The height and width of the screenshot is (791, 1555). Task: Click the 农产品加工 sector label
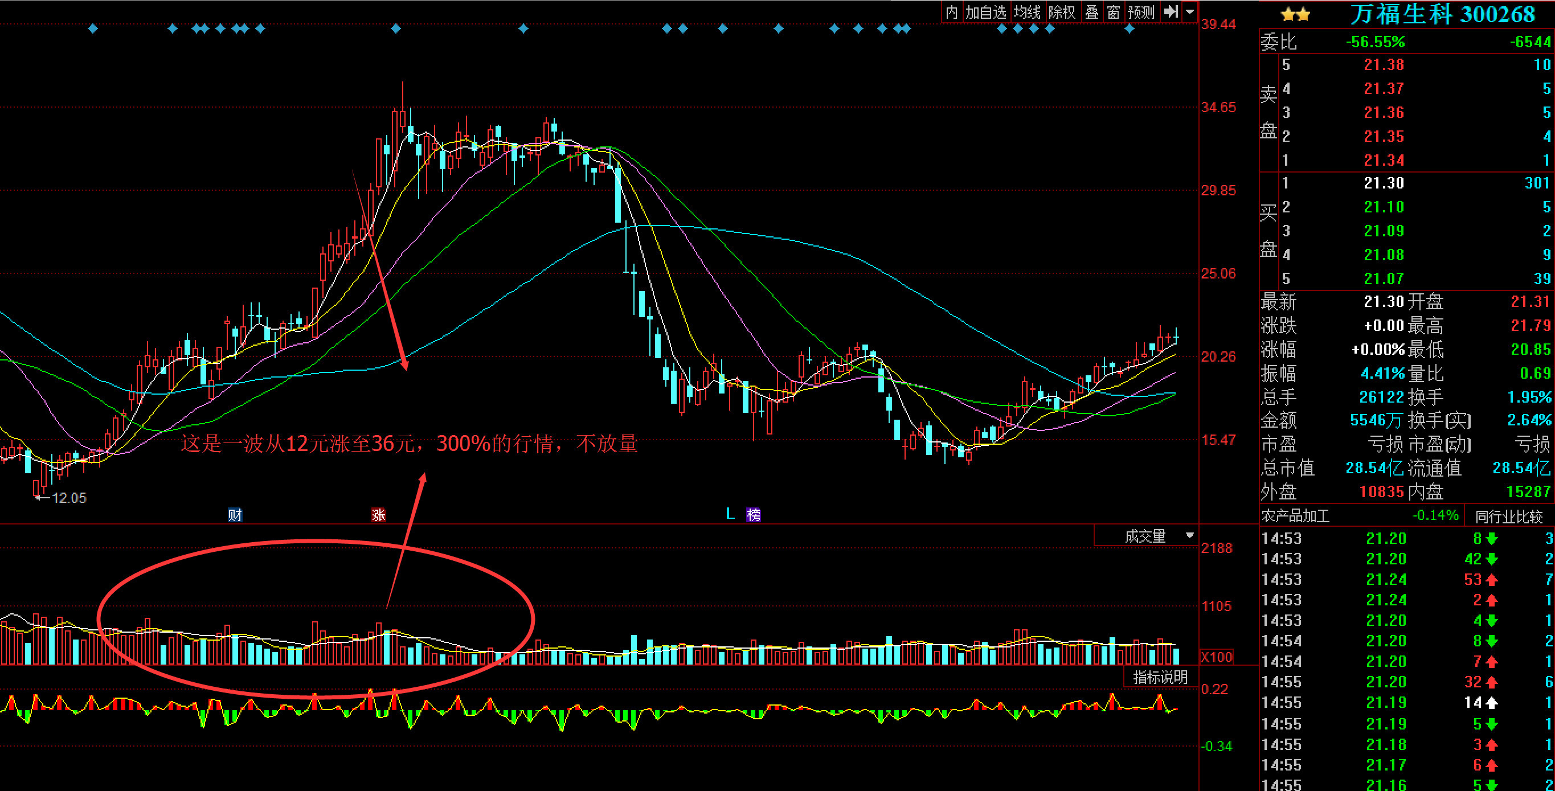coord(1295,516)
